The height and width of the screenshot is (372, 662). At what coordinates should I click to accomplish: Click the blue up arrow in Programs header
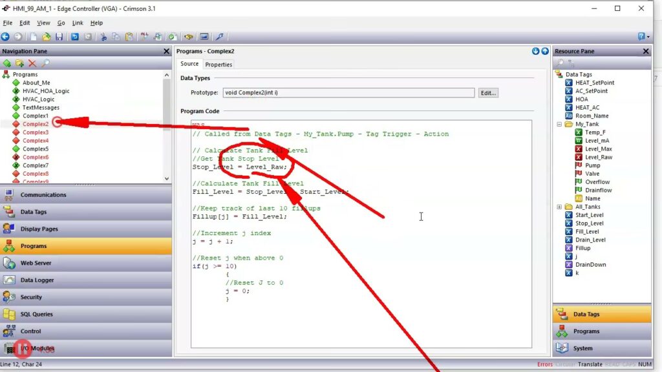click(x=545, y=51)
